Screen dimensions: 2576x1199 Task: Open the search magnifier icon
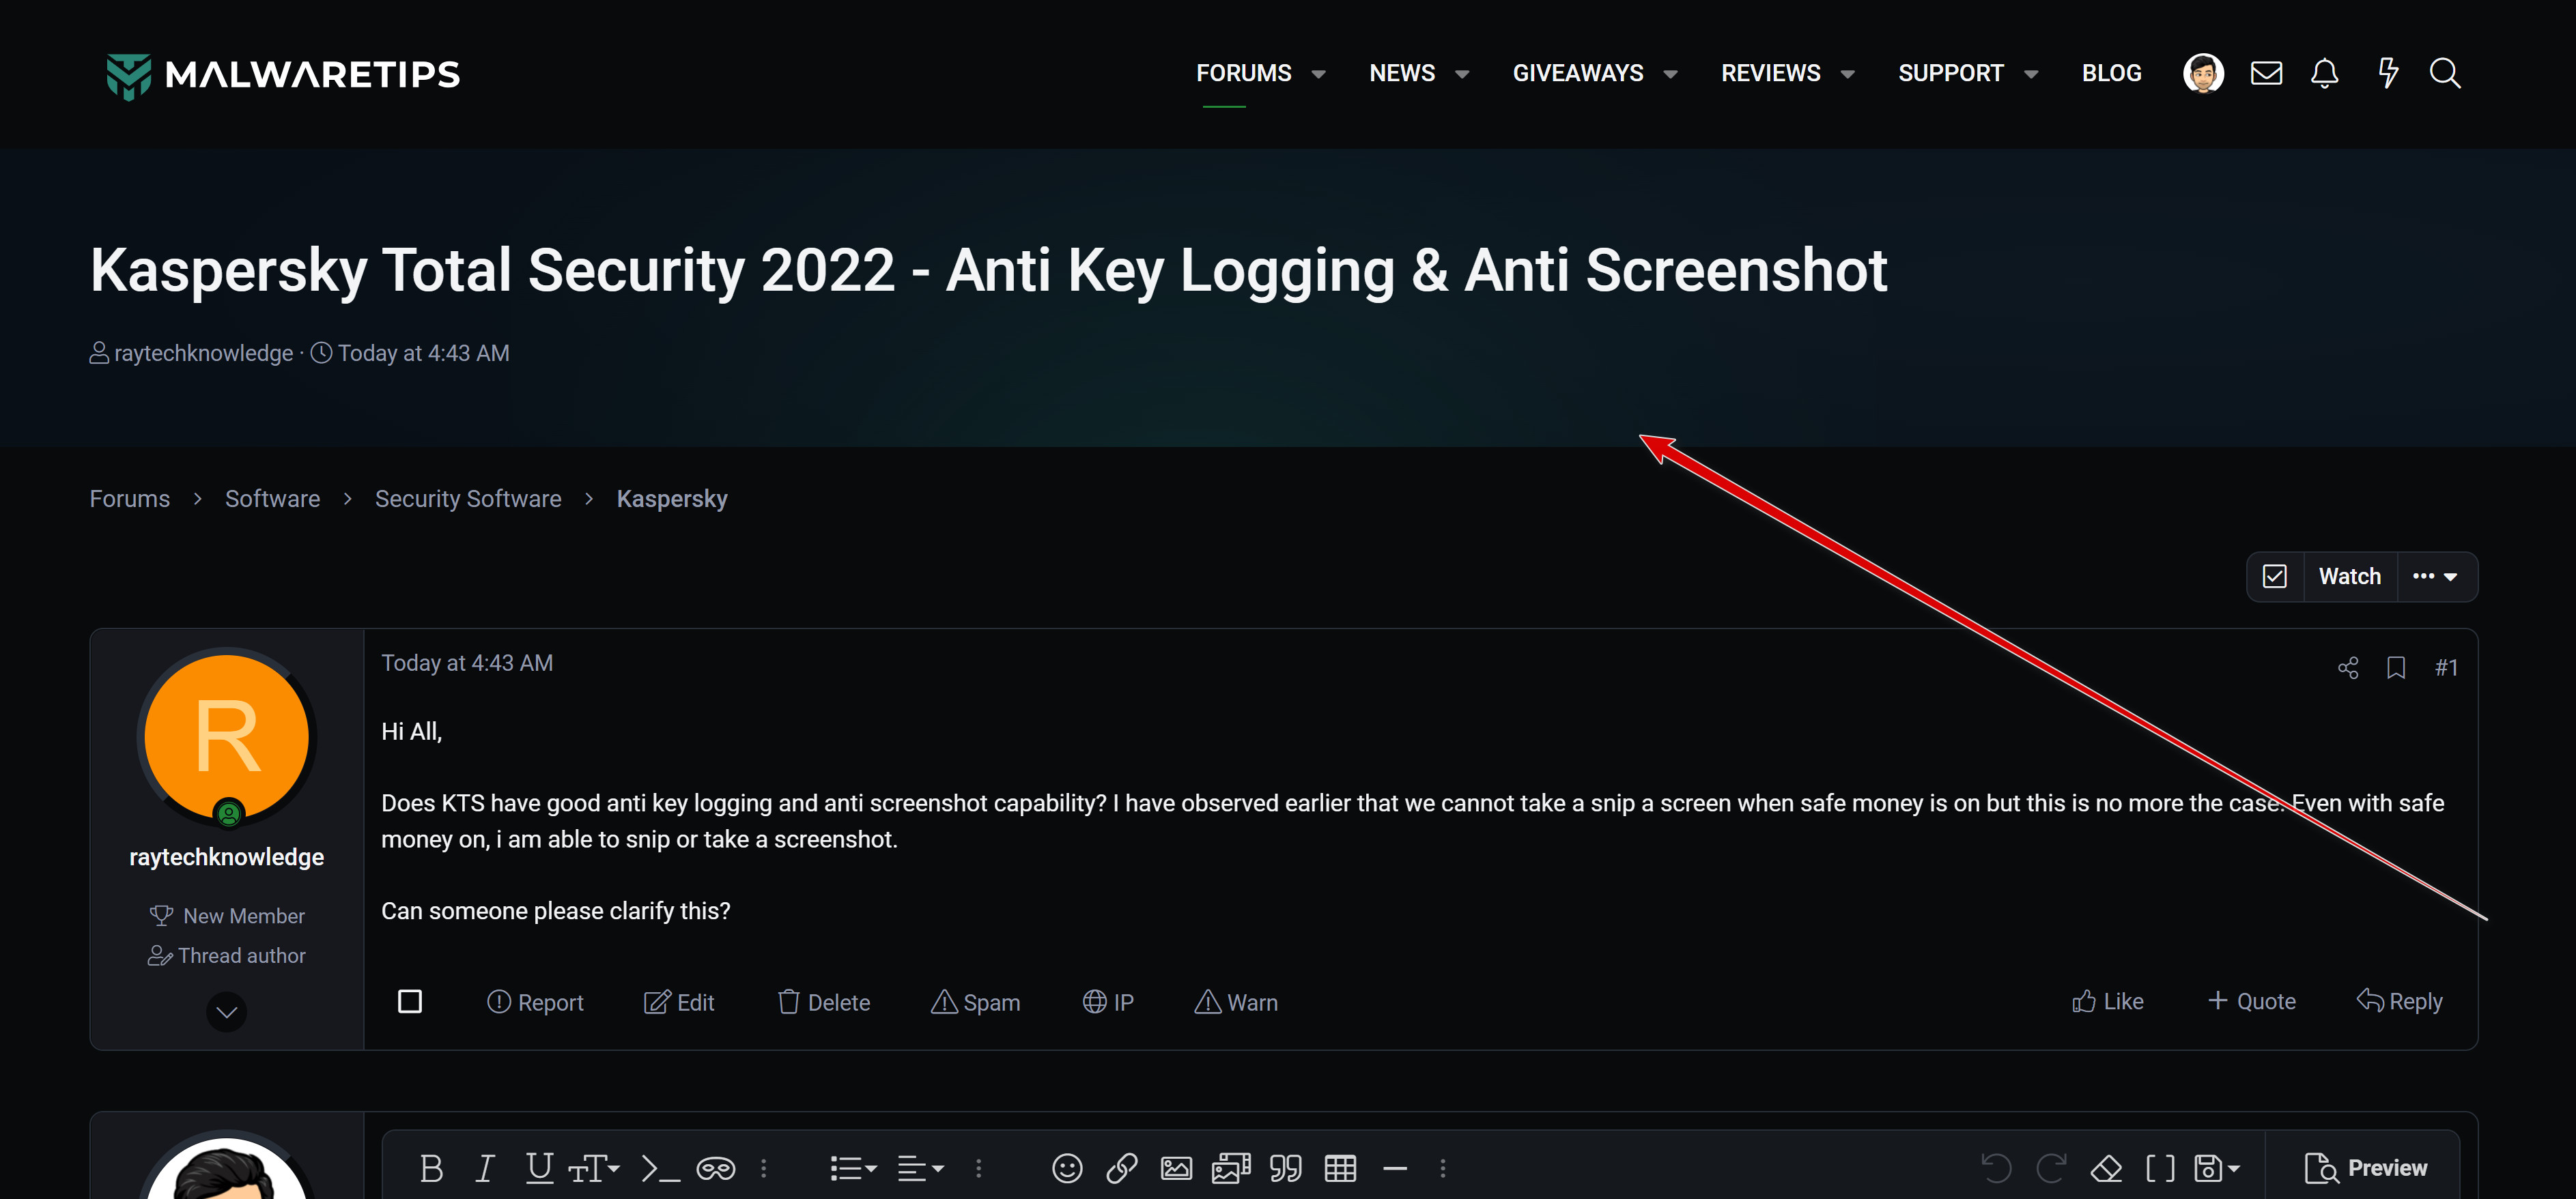2445,73
